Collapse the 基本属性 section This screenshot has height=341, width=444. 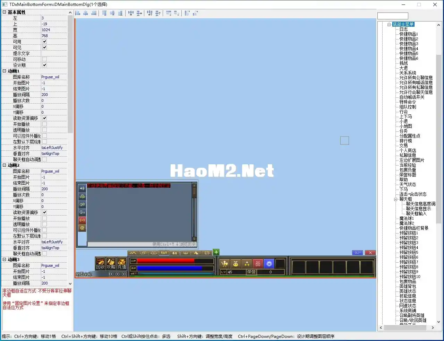(4, 12)
